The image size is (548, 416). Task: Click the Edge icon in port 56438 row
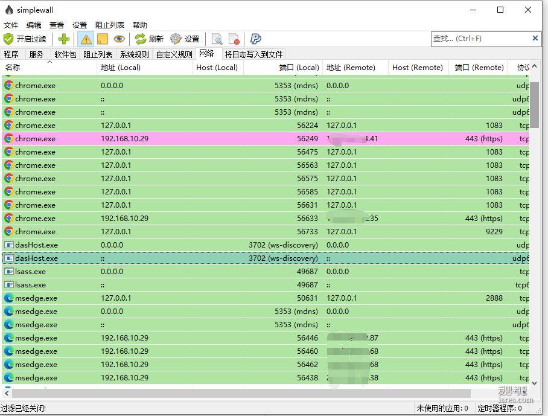click(x=8, y=377)
